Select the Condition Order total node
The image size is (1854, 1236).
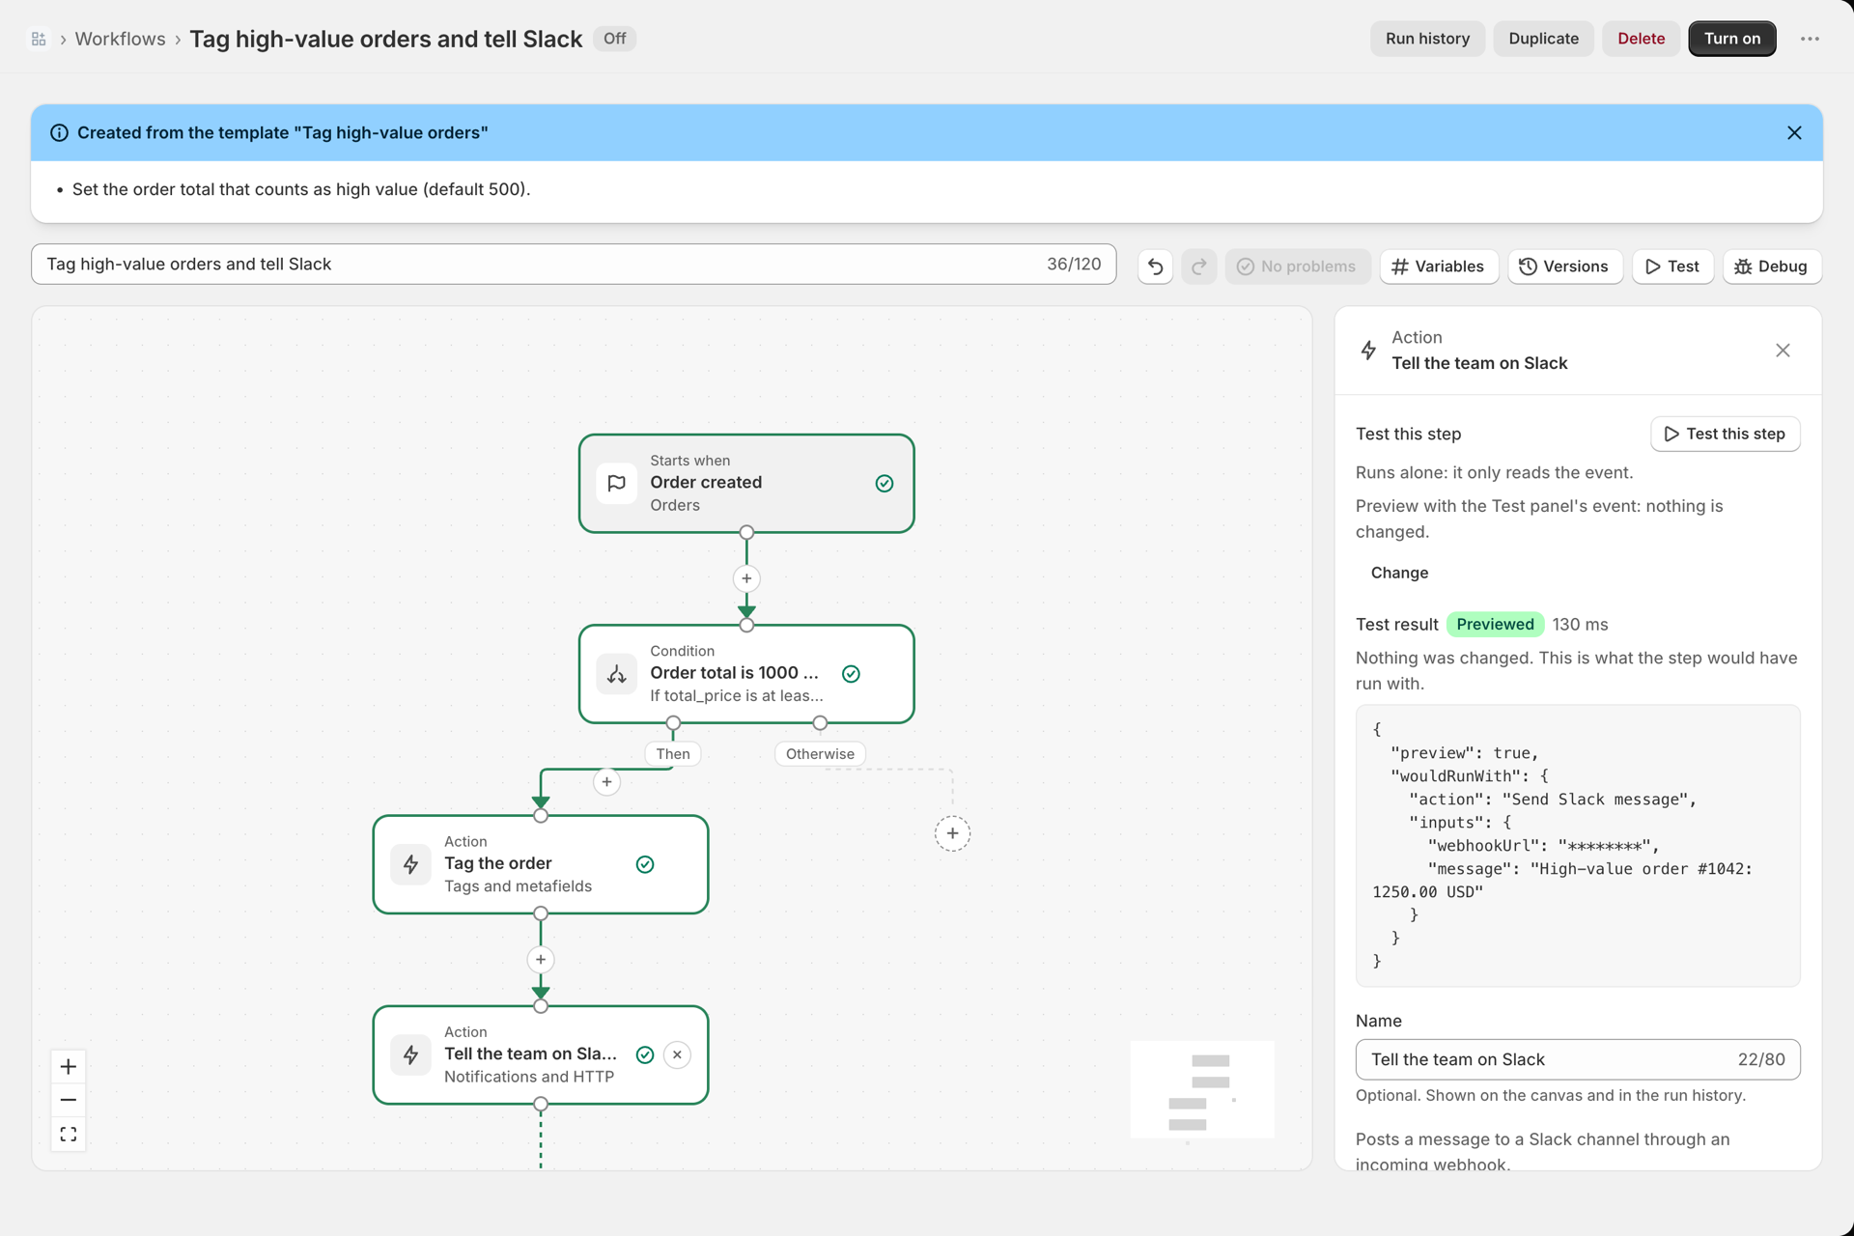click(x=746, y=673)
